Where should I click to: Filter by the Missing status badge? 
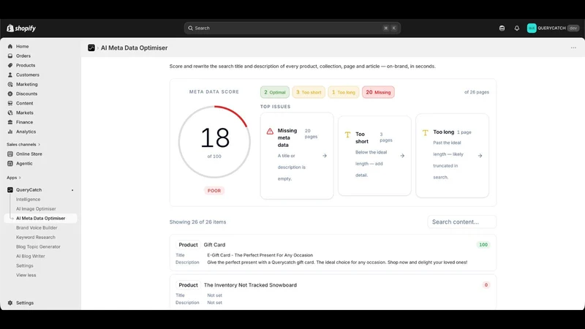tap(378, 92)
